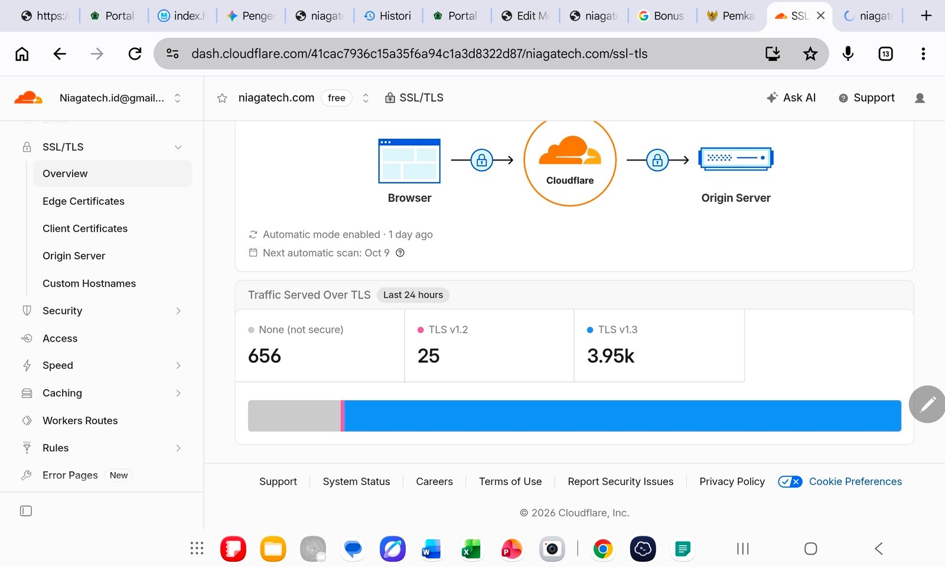This screenshot has height=567, width=945.
Task: Collapse the sidebar panel icon
Action: pyautogui.click(x=26, y=511)
